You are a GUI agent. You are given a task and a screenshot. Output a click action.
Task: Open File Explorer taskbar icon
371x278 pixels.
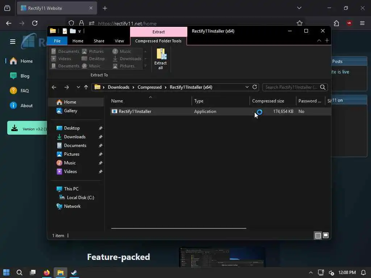pos(61,273)
